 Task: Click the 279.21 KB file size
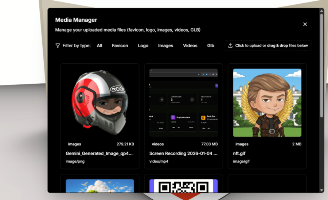click(125, 144)
